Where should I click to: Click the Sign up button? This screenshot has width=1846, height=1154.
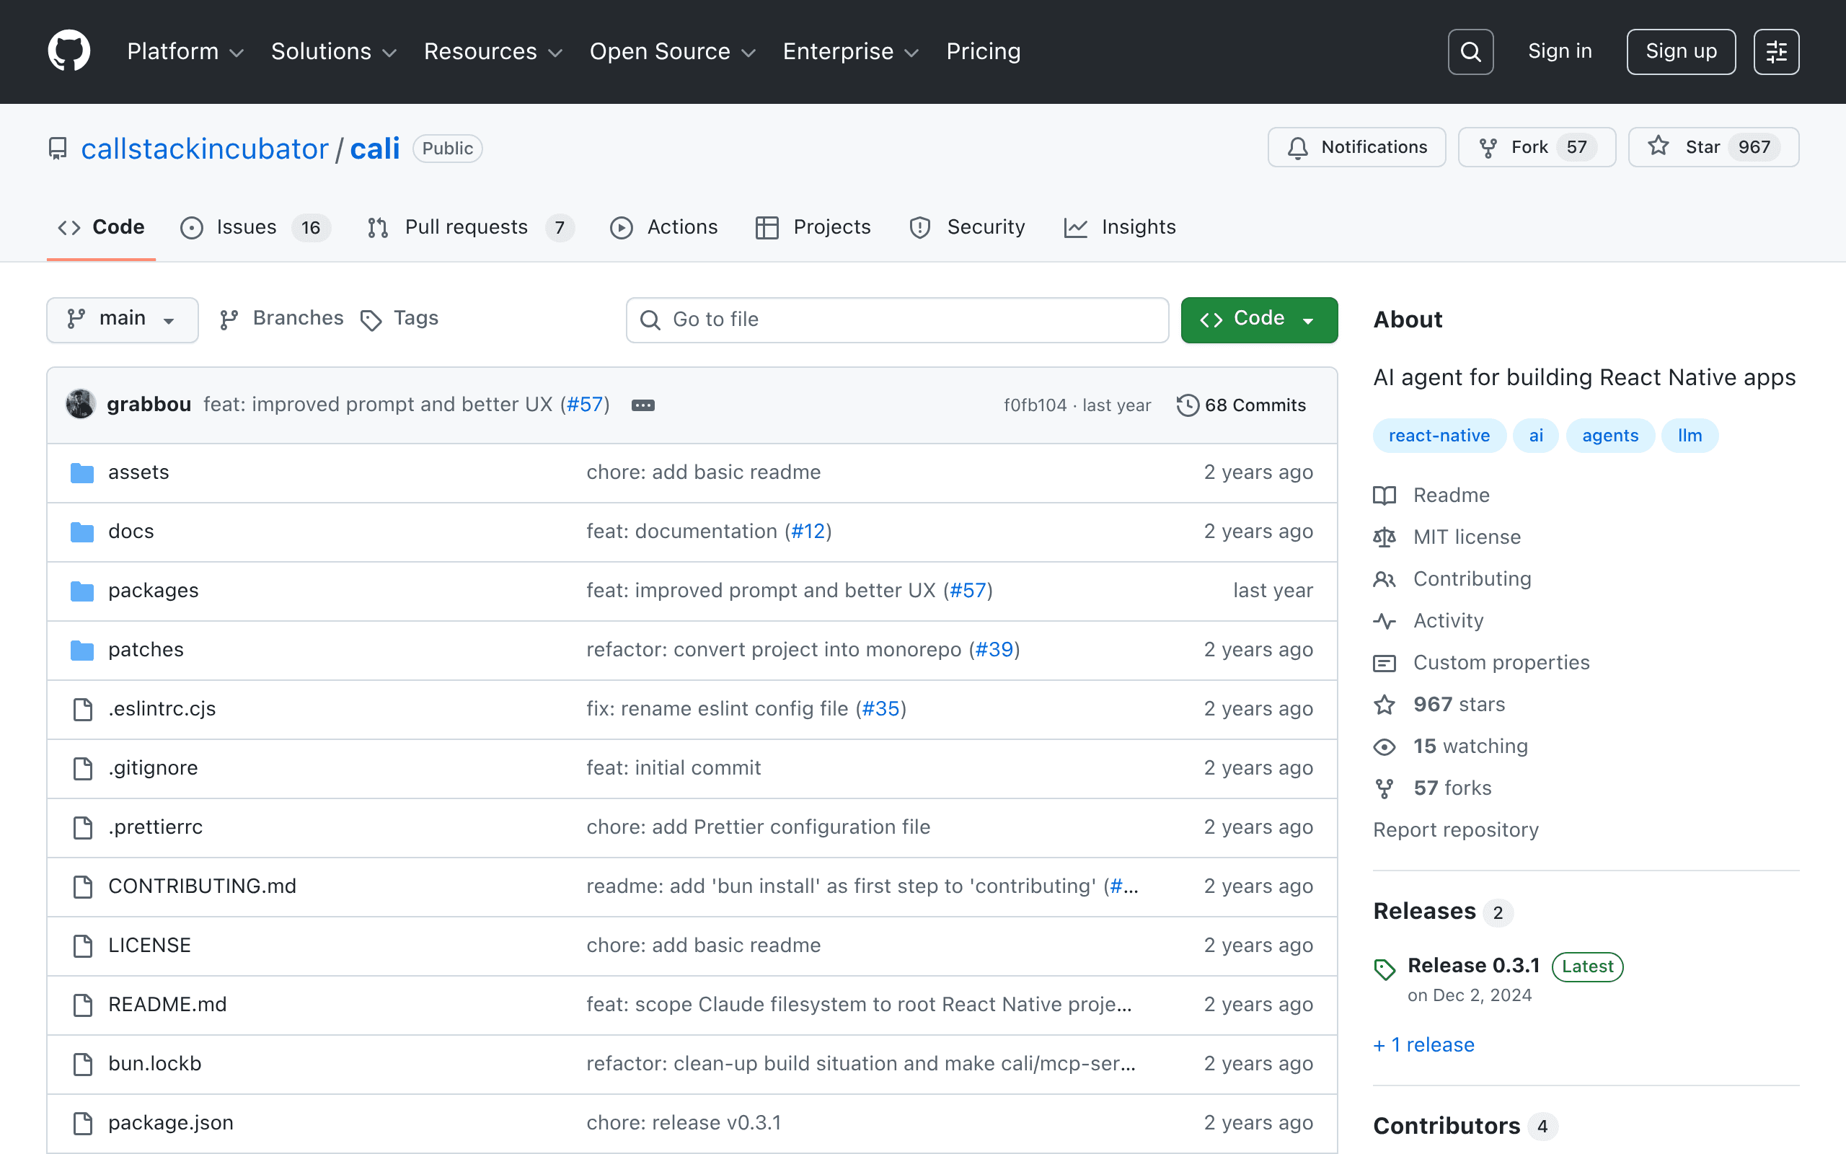click(1682, 52)
